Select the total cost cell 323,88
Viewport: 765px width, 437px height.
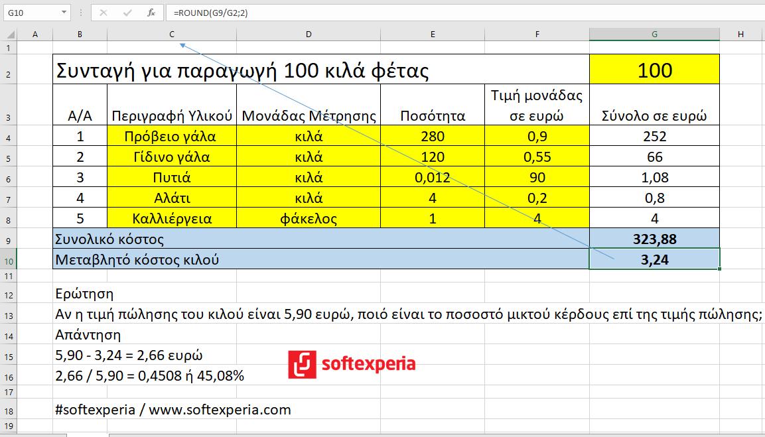[x=654, y=239]
